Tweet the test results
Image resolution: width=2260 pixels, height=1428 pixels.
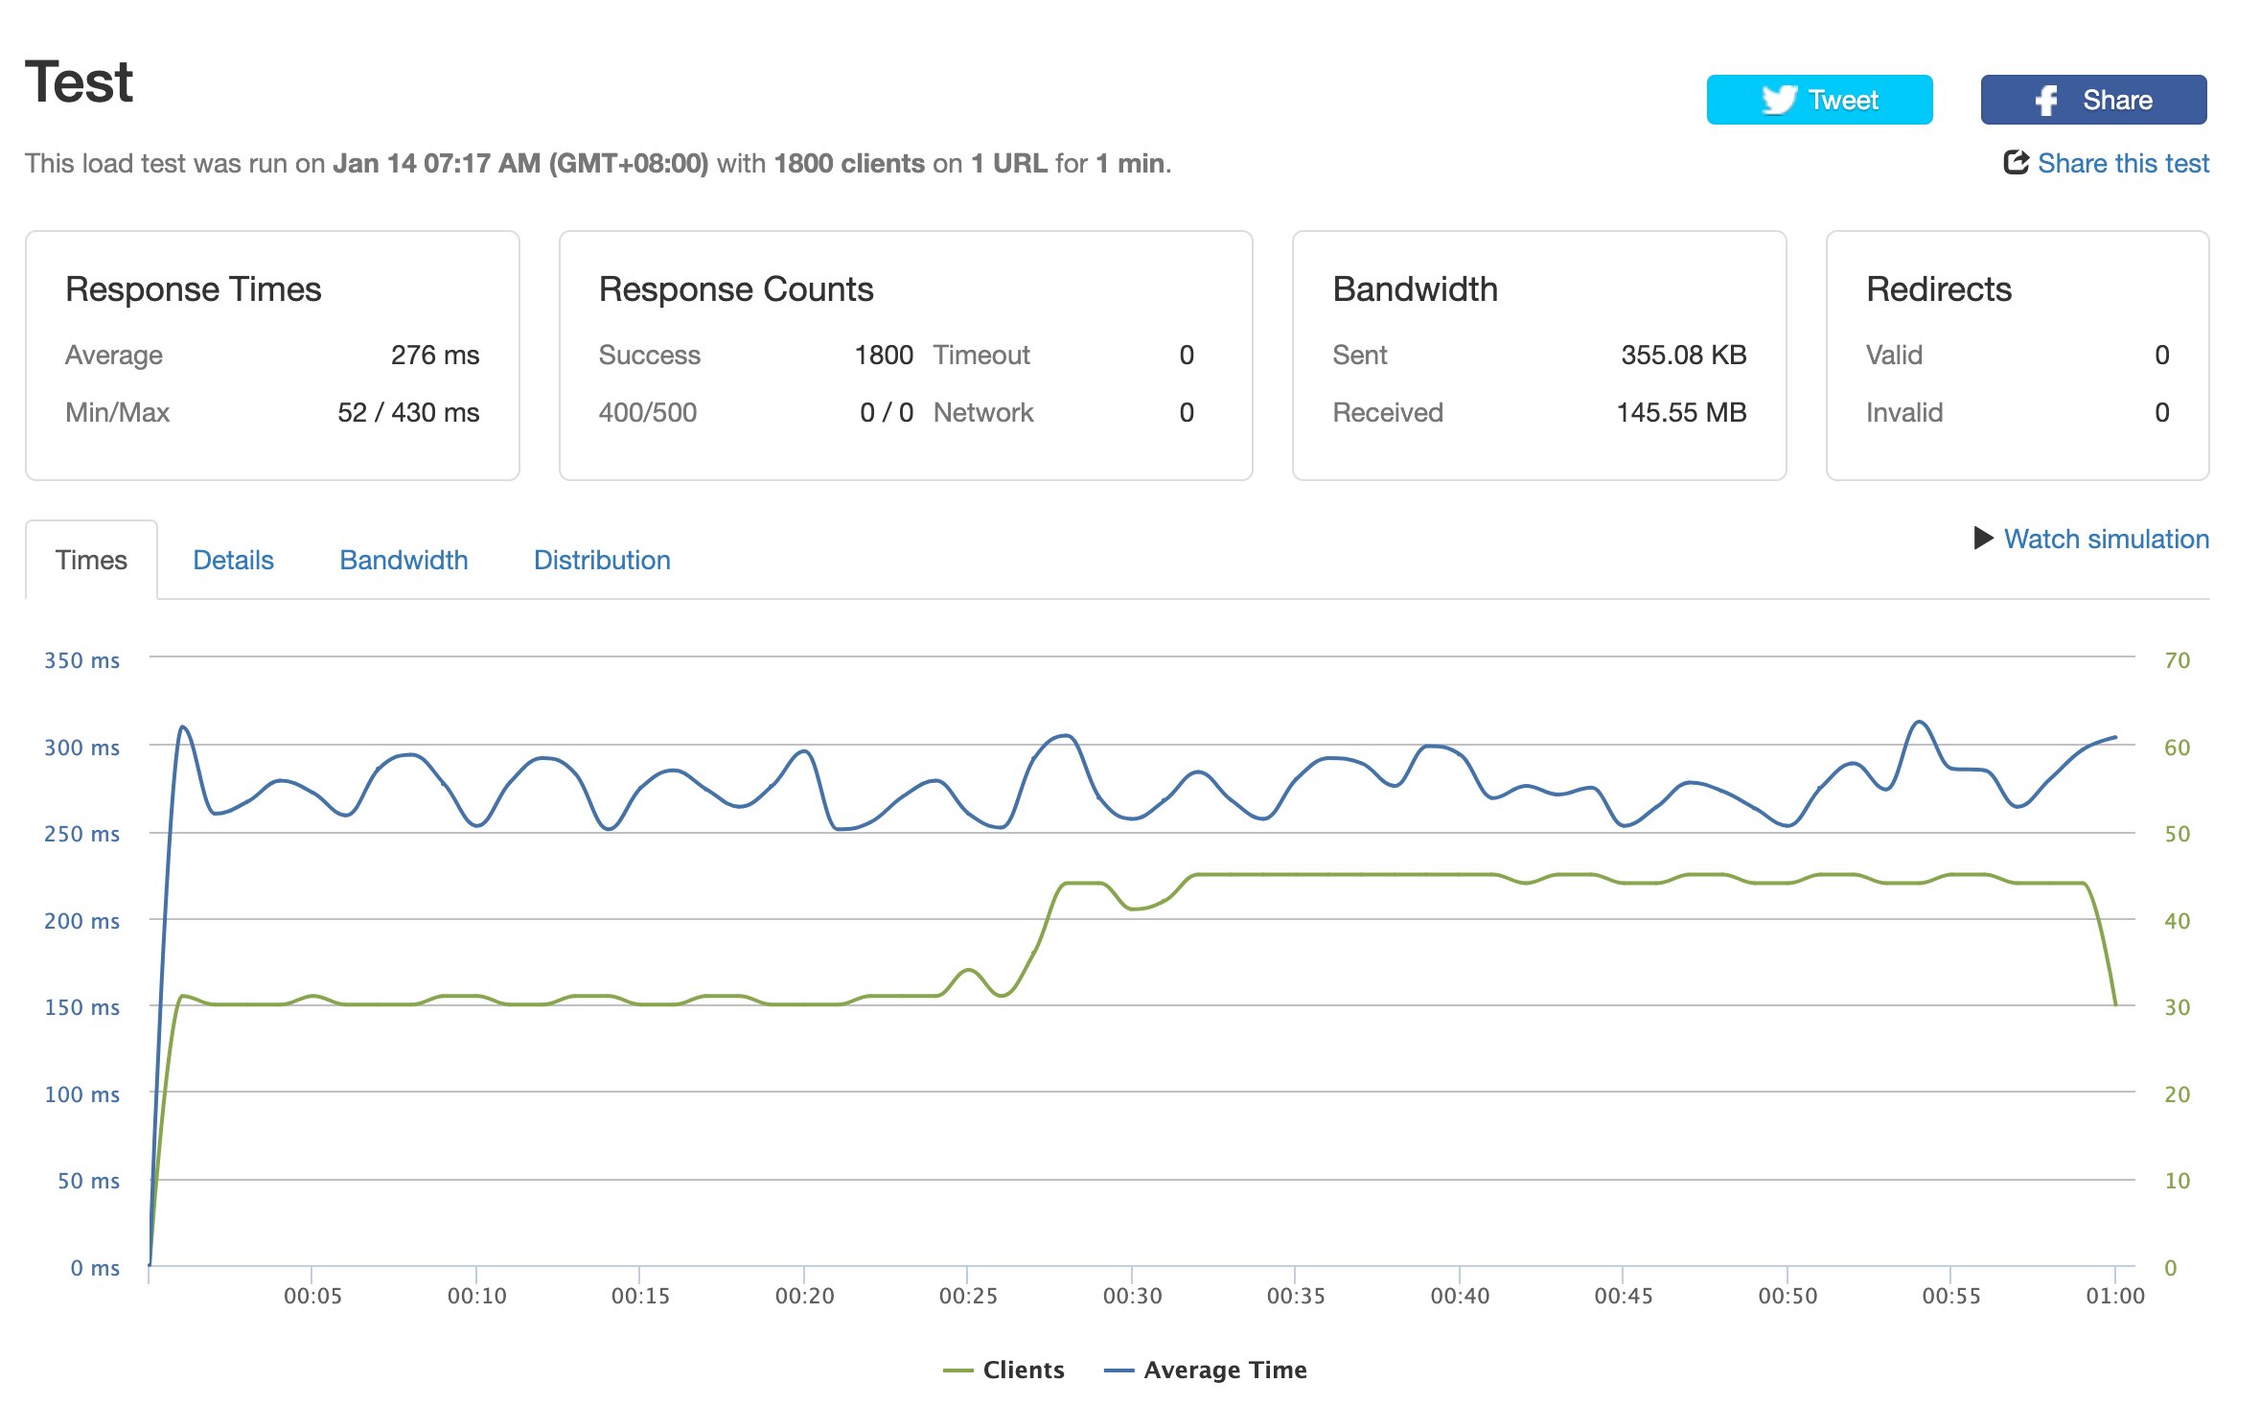pyautogui.click(x=1819, y=100)
